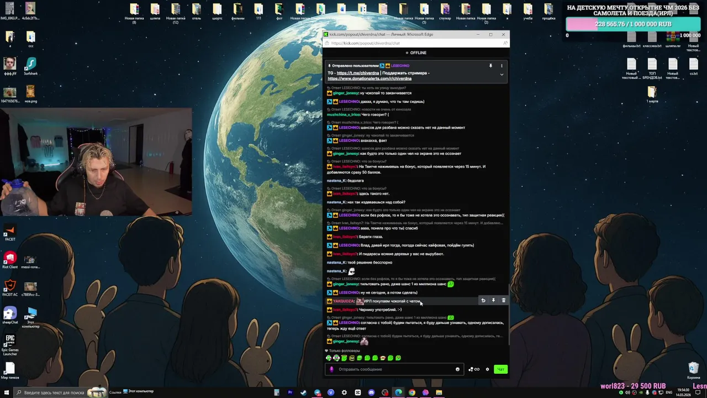
Task: Click reply icon on YAKQUDZA message
Action: coord(483,301)
